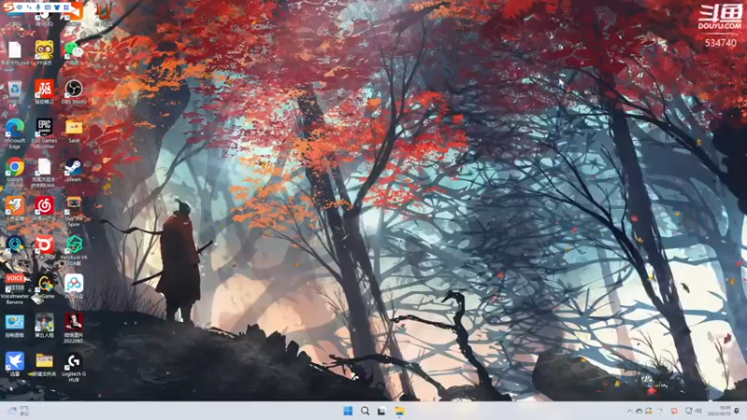
Task: Open the clock and date flyout
Action: tap(719, 411)
